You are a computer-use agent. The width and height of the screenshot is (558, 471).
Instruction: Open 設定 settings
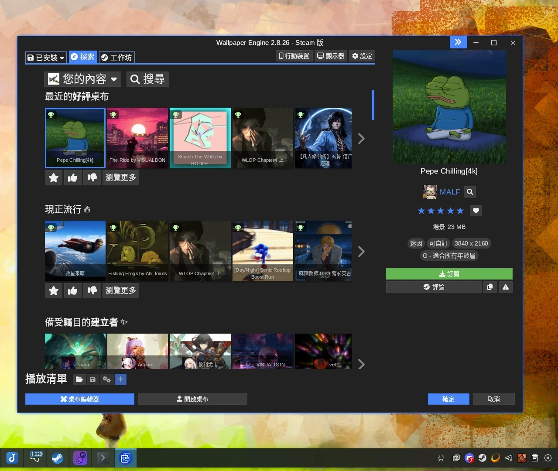point(362,56)
